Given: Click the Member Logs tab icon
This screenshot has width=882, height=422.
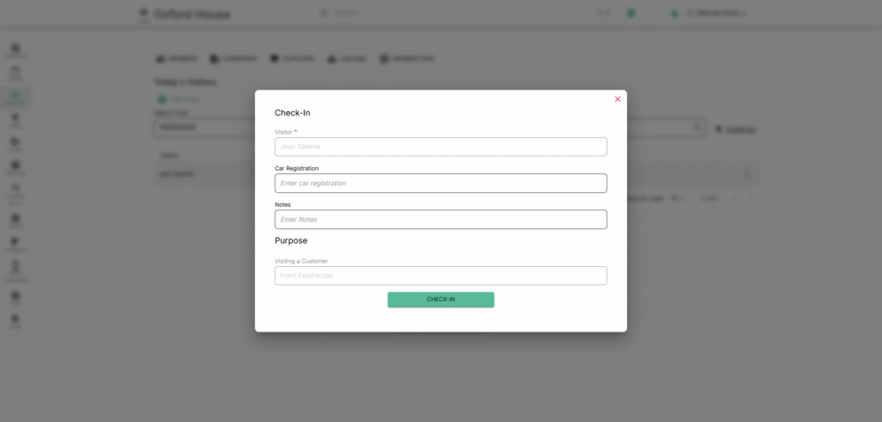Looking at the screenshot, I should tap(384, 59).
